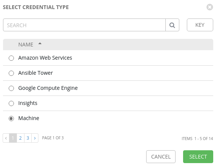
Task: Cancel the credential type selection
Action: coord(161,157)
